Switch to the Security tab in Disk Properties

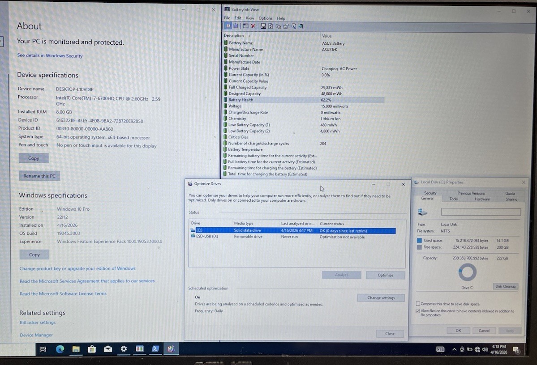(430, 193)
